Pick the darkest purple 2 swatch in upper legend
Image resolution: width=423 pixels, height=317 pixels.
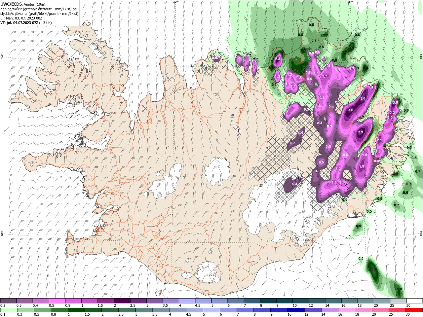click(122, 301)
